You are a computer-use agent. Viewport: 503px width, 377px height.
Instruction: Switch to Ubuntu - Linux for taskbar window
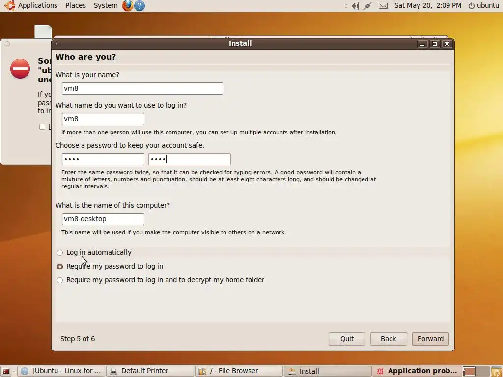61,371
